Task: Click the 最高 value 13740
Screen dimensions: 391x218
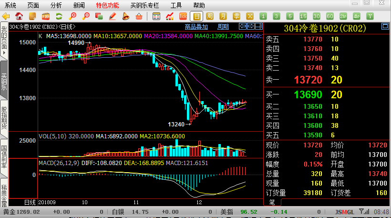Action: (x=378, y=174)
